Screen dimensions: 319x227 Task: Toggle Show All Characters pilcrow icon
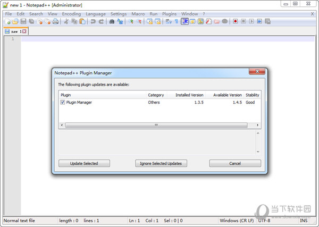(176, 21)
